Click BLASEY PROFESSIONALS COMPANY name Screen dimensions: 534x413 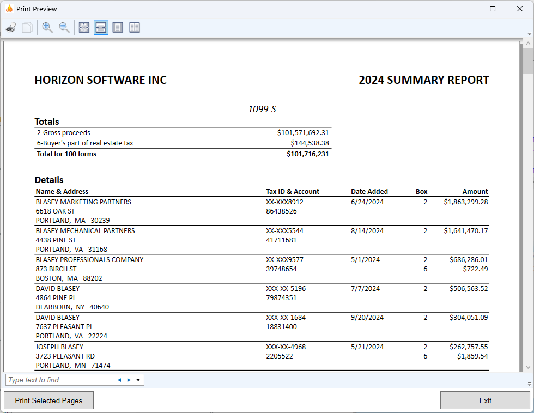coord(89,260)
